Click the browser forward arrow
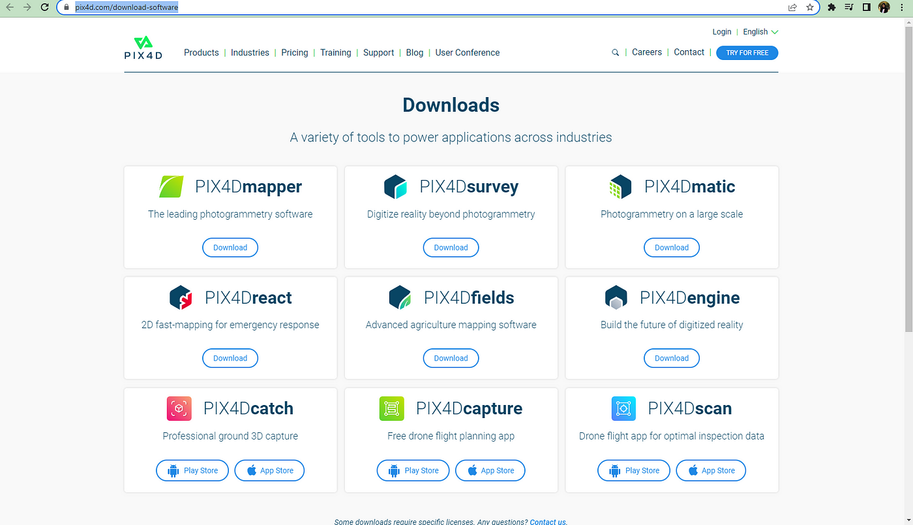The height and width of the screenshot is (525, 913). pyautogui.click(x=27, y=7)
